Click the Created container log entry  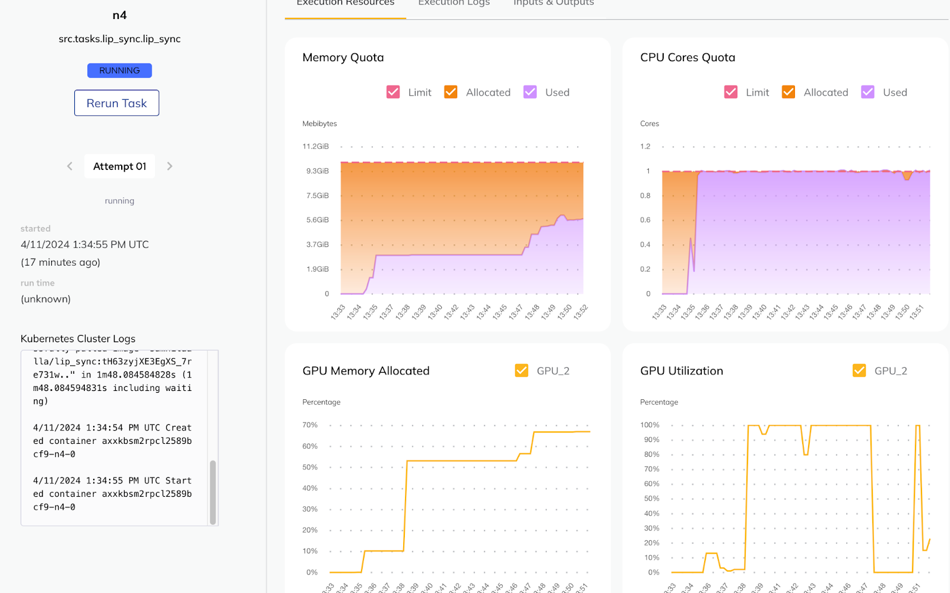(112, 441)
